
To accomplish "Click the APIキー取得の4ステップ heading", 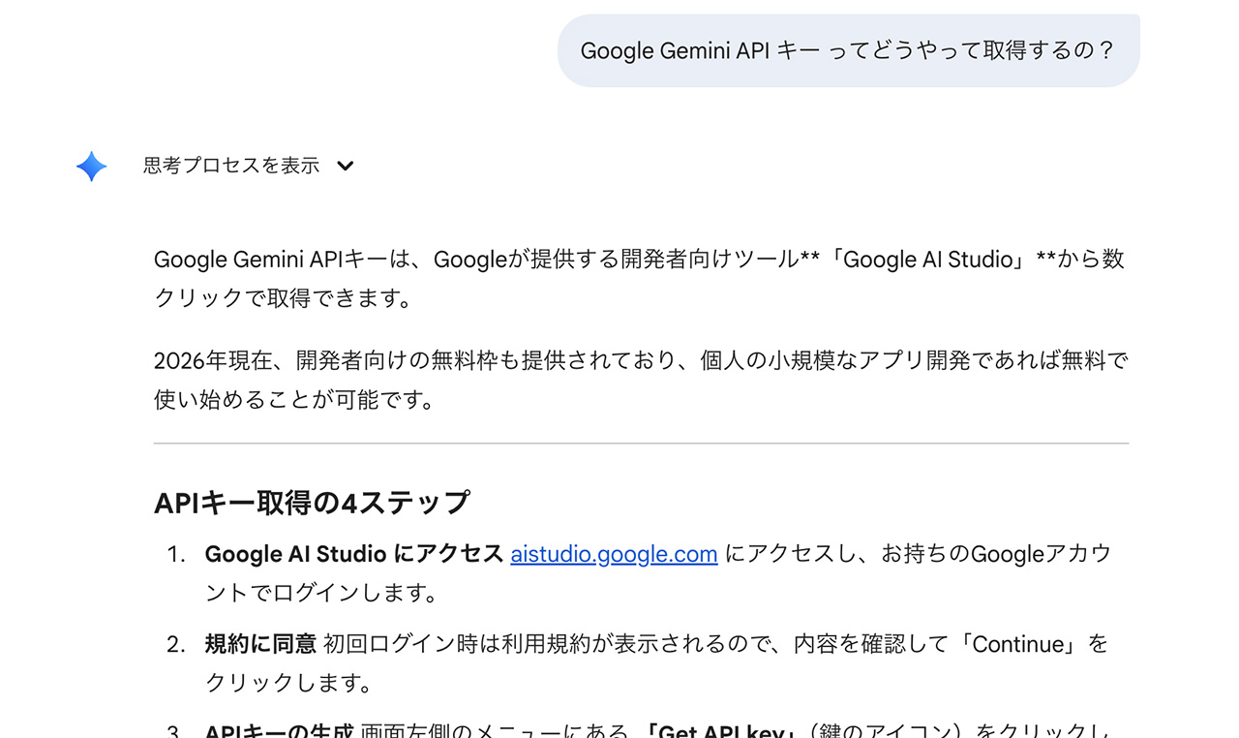I will [312, 503].
